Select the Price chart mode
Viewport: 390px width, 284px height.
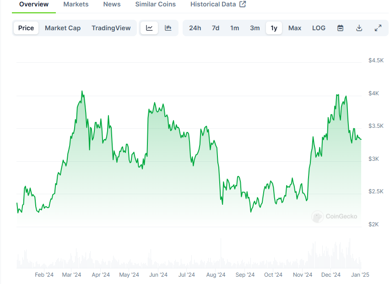coord(26,28)
